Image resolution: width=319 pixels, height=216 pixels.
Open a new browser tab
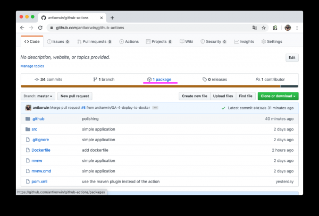pos(112,18)
